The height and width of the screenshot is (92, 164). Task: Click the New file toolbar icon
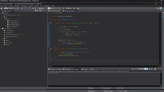tap(1, 8)
